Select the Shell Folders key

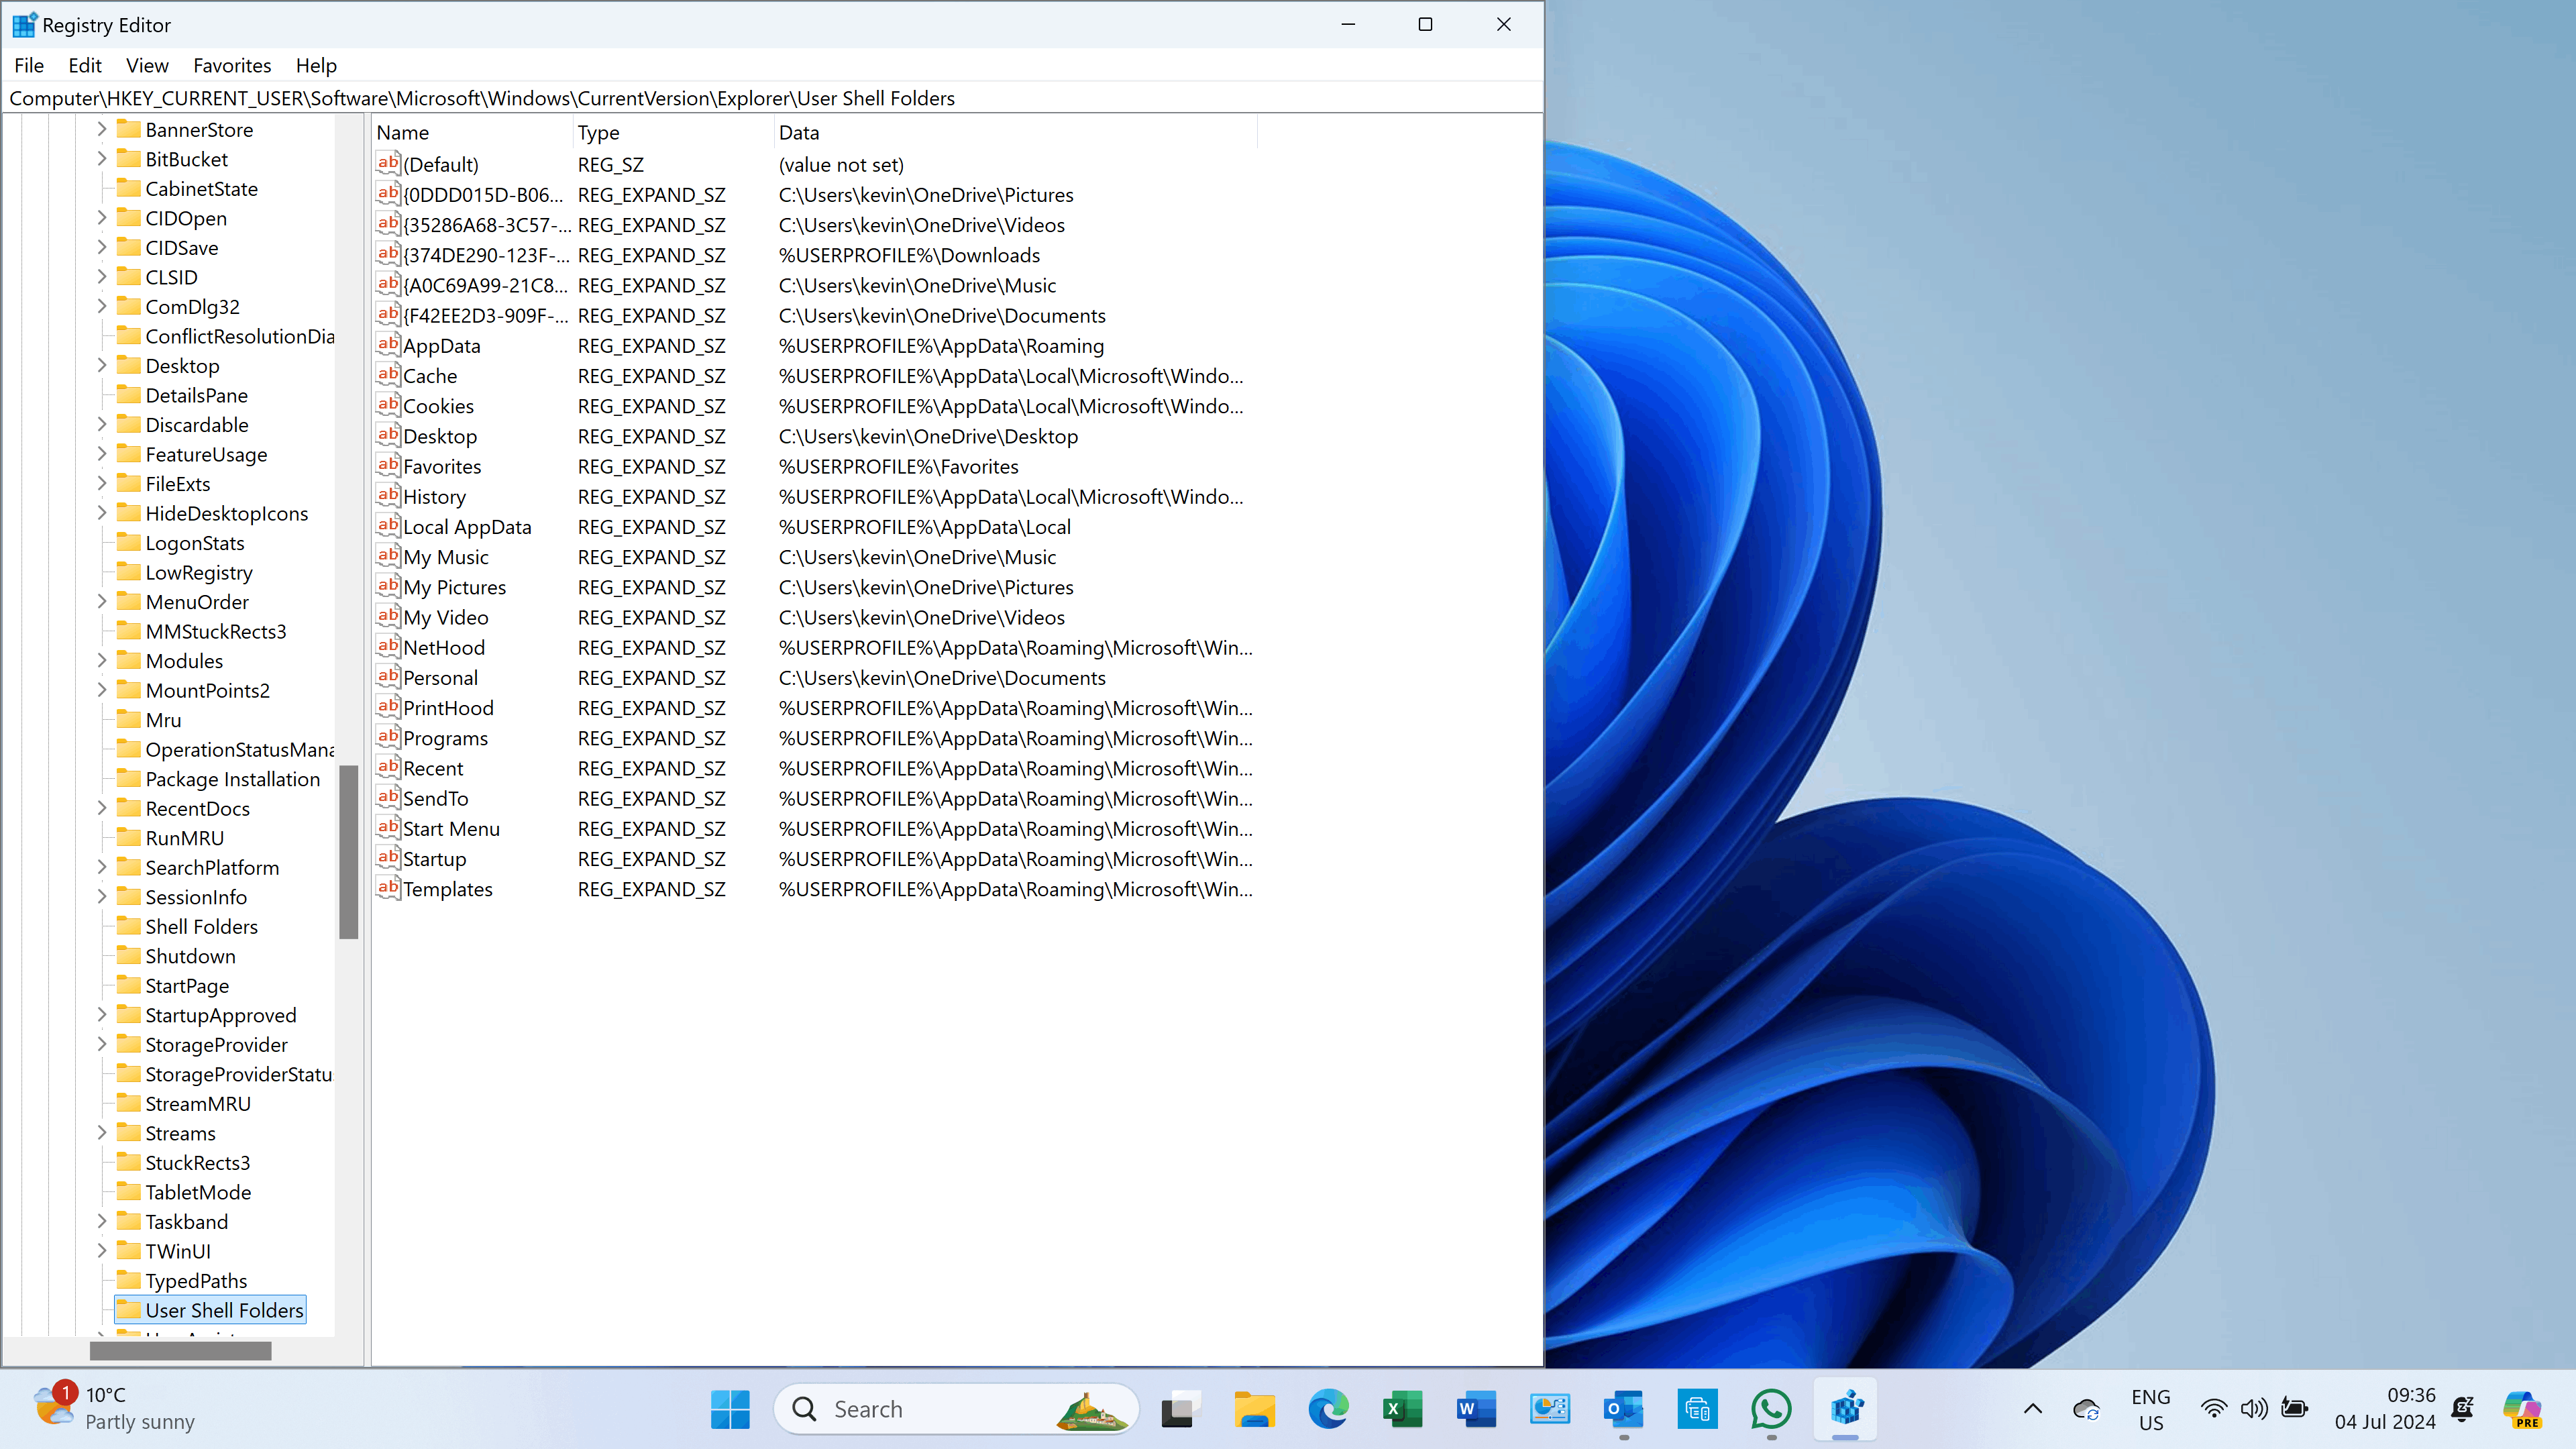tap(201, 926)
